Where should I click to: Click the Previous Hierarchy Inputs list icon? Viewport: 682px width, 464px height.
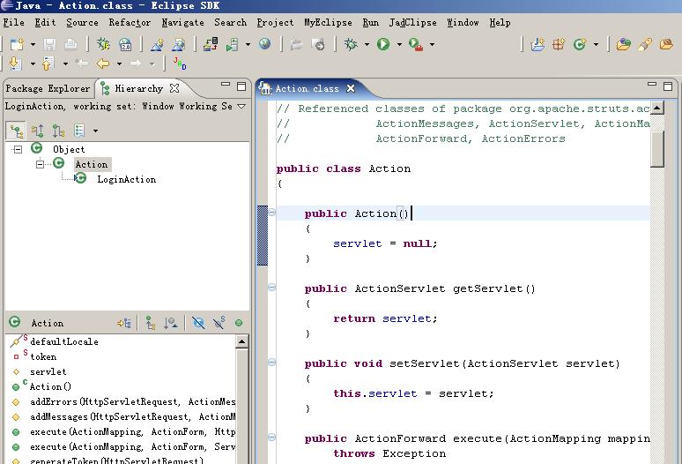(79, 131)
